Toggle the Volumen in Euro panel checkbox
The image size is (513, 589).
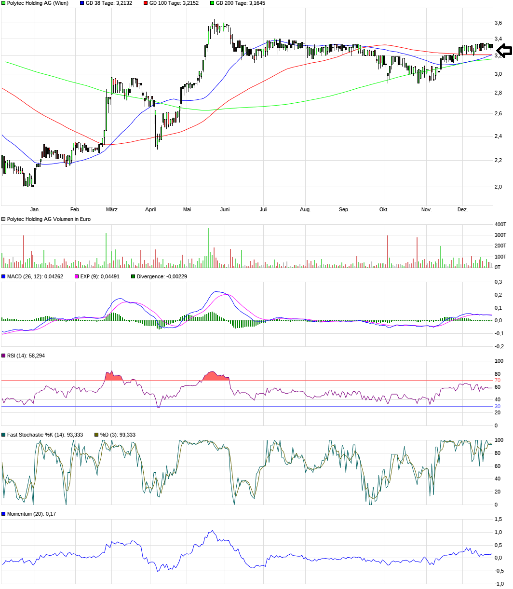(3, 218)
